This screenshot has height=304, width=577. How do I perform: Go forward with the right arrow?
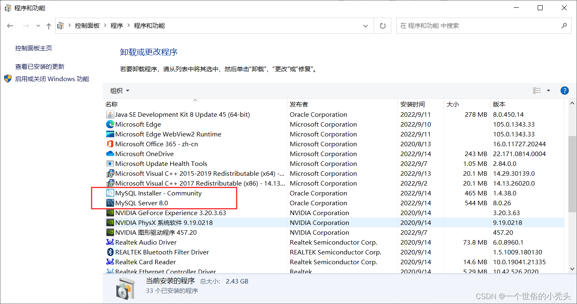[x=25, y=26]
